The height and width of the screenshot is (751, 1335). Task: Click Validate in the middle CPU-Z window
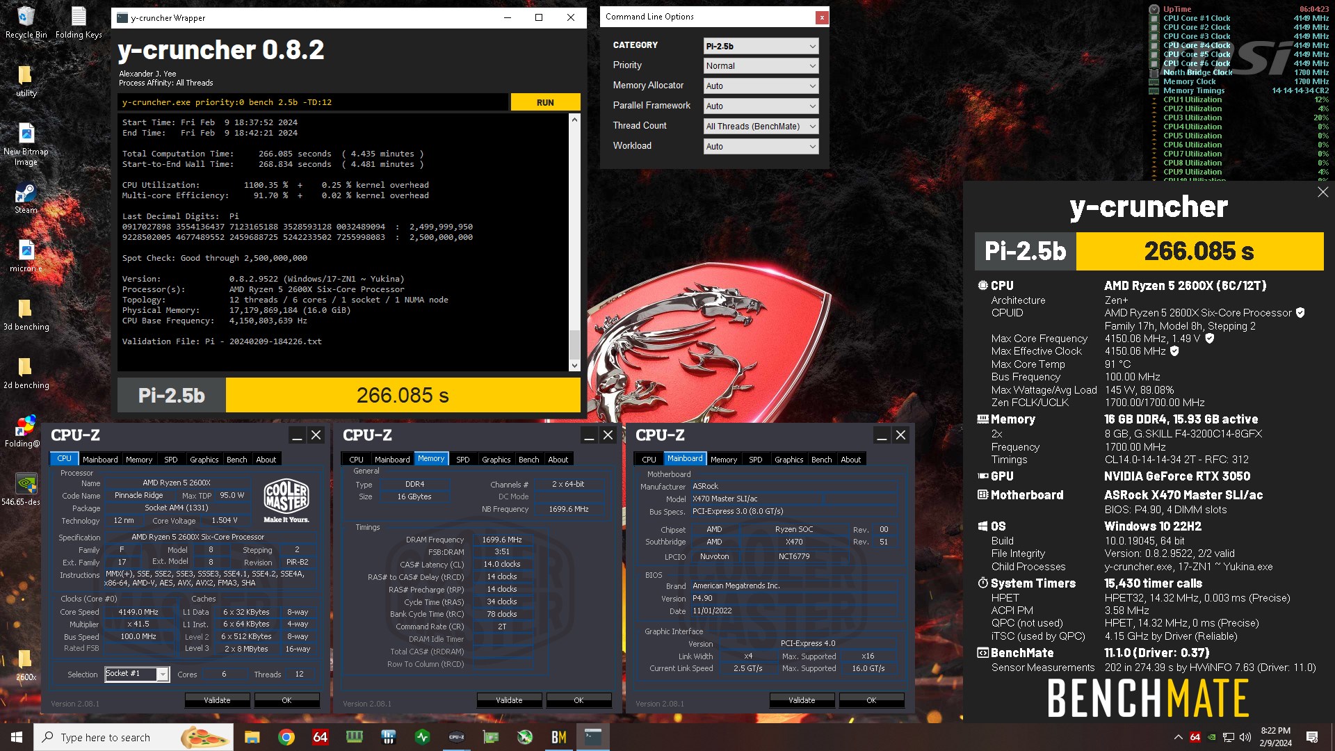tap(509, 700)
